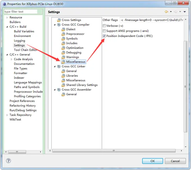Open the Formatter page
The height and width of the screenshot is (170, 191).
pyautogui.click(x=21, y=73)
